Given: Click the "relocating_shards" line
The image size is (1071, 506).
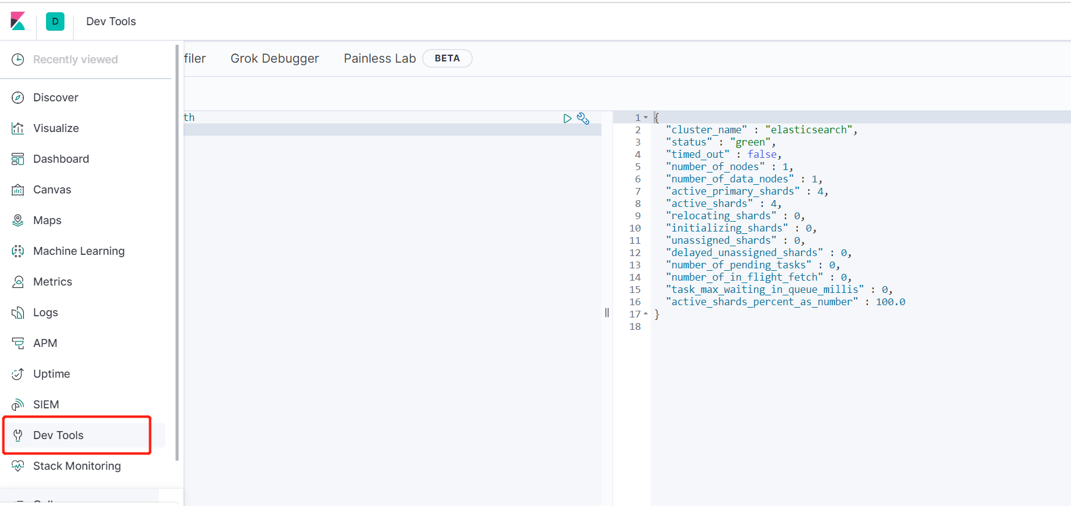Looking at the screenshot, I should pos(735,216).
